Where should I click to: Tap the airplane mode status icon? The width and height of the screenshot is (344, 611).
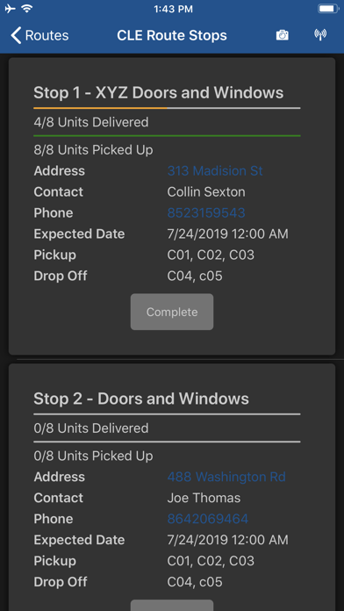click(11, 9)
